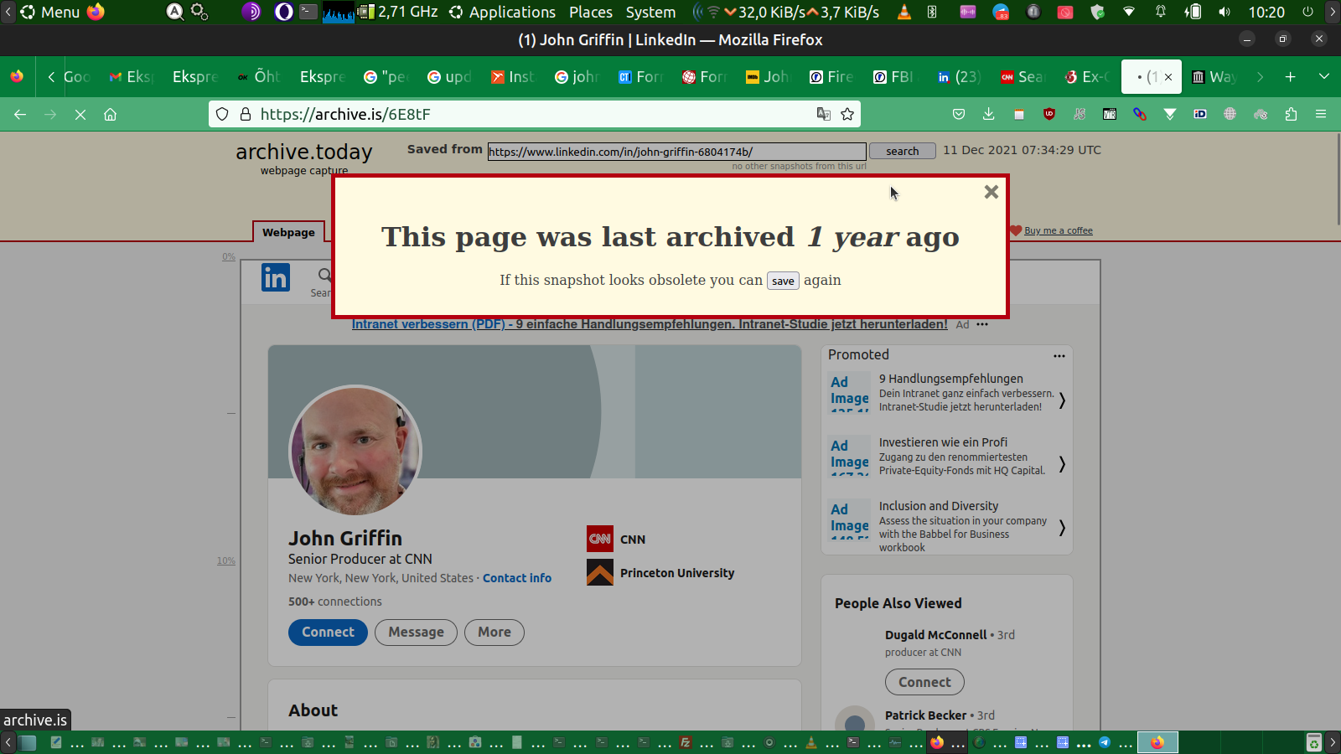
Task: Click the tracking protection shield icon in address bar
Action: coord(222,114)
